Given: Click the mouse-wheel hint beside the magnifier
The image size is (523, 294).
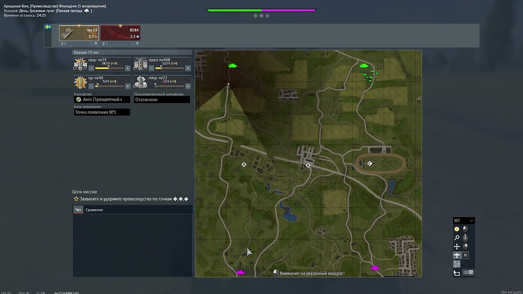Looking at the screenshot, I should tap(465, 238).
